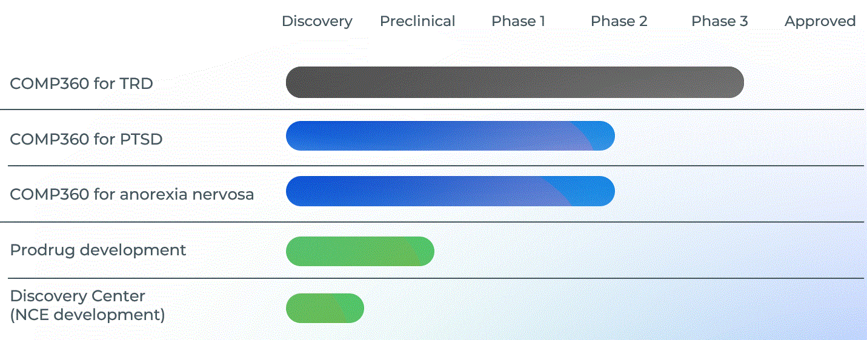Viewport: 867px width, 340px height.
Task: Select the Phase 2 stage header
Action: point(619,22)
